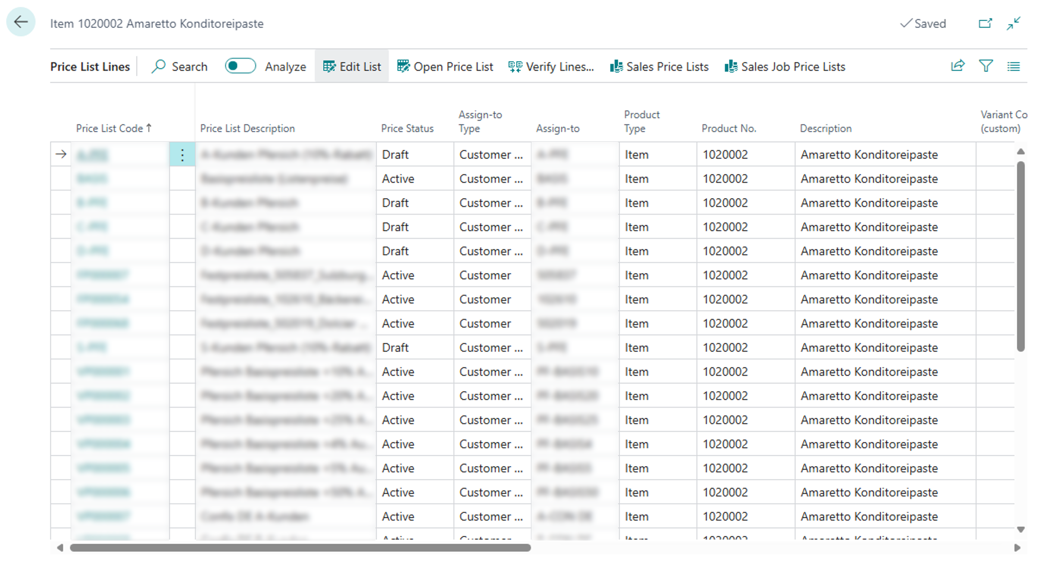Click the scroll down arrow
The height and width of the screenshot is (563, 1056).
[1020, 530]
